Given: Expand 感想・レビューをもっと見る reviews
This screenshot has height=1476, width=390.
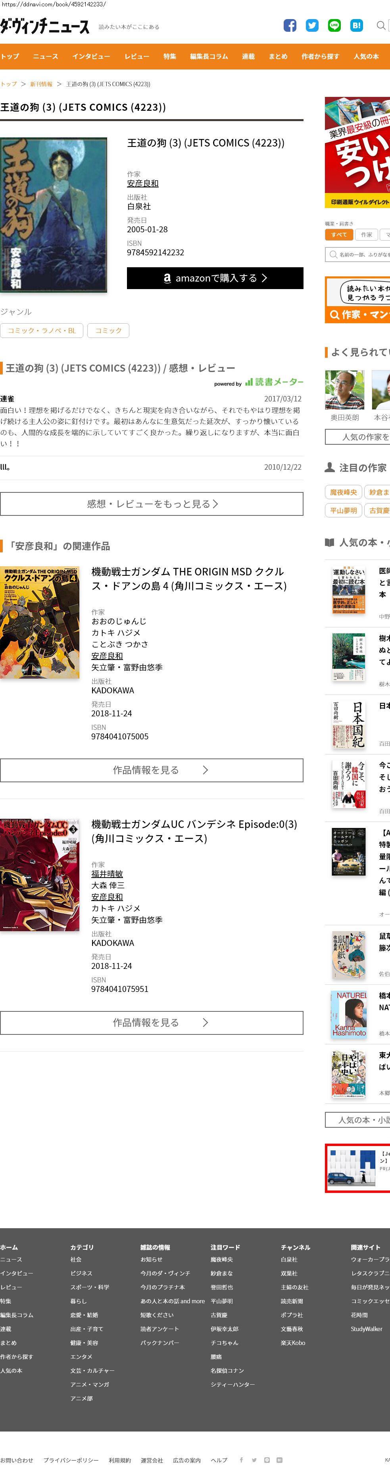Looking at the screenshot, I should tap(152, 504).
